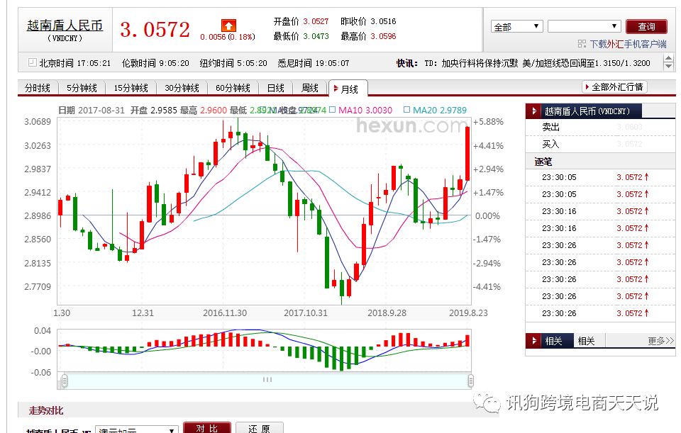Image resolution: width=681 pixels, height=433 pixels.
Task: Click the 最高价 3.0596 value
Action: 383,36
